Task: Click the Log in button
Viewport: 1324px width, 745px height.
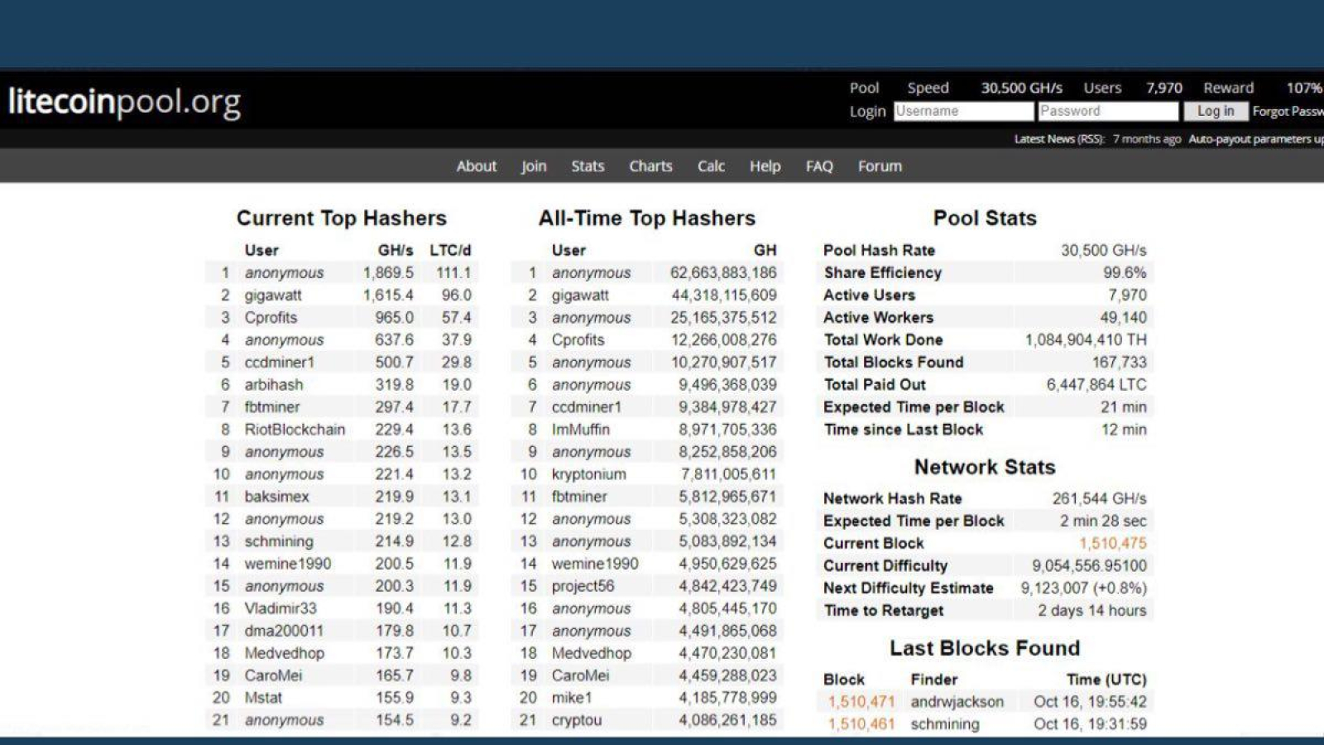Action: (x=1216, y=111)
